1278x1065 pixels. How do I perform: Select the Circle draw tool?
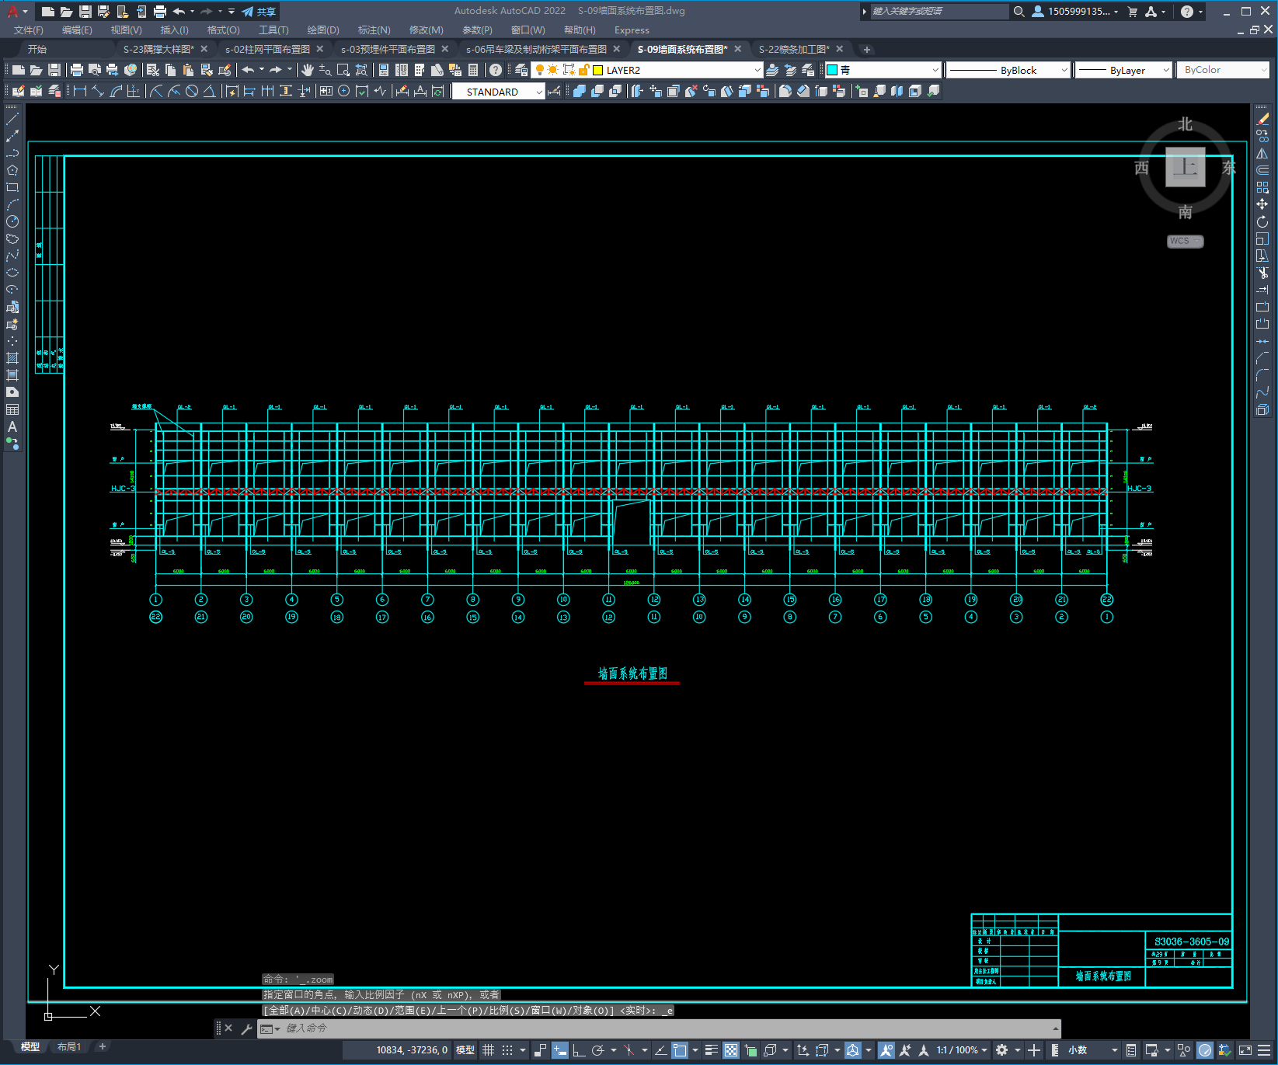coord(12,221)
